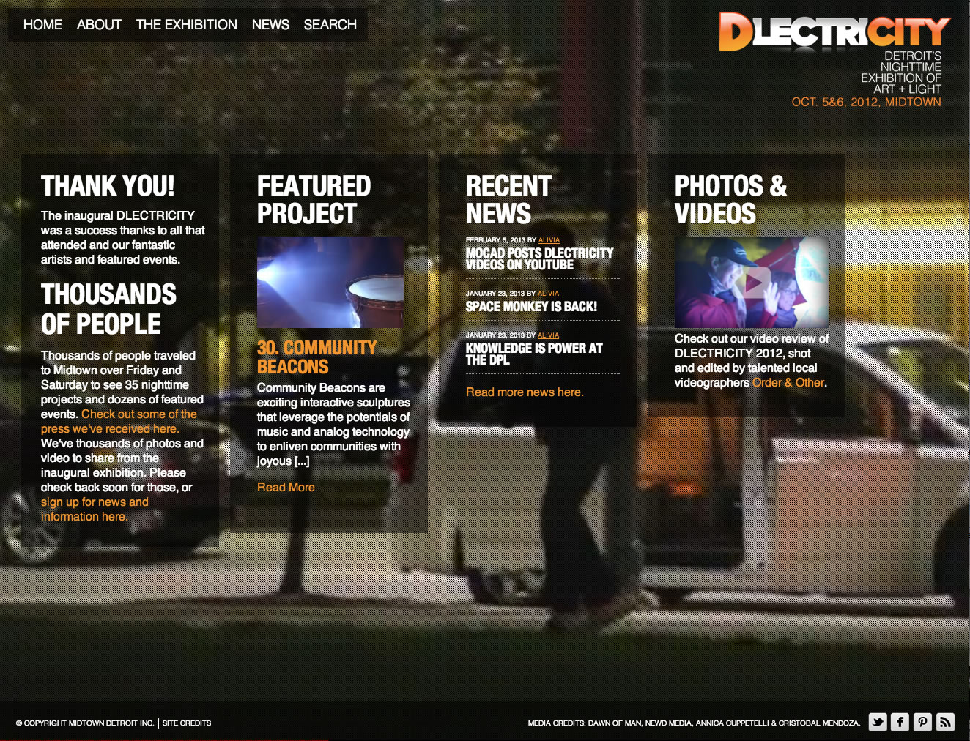Open THE EXHIBITION menu item
This screenshot has width=970, height=741.
pos(187,24)
